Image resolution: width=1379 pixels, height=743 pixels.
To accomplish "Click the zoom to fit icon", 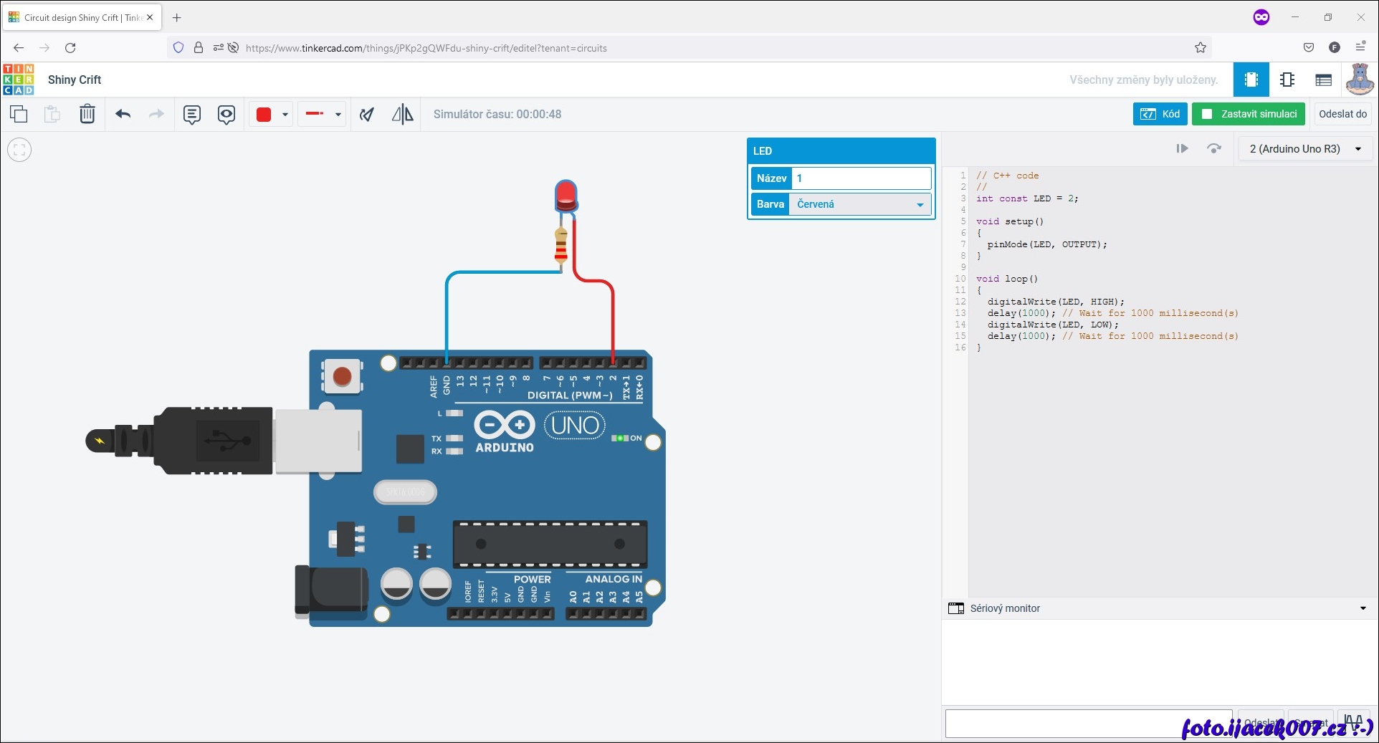I will pyautogui.click(x=19, y=150).
